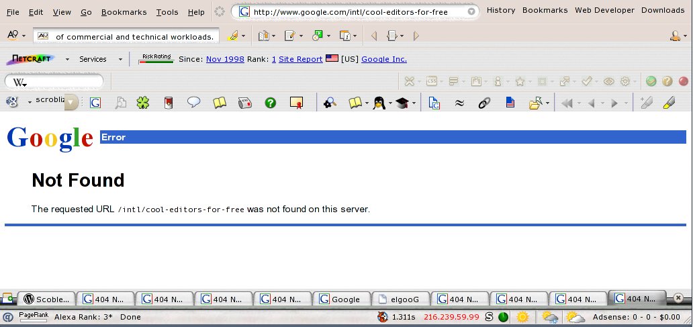The image size is (693, 327).
Task: Toggle the eye view-source icon in Web Developer toolbar
Action: [609, 81]
